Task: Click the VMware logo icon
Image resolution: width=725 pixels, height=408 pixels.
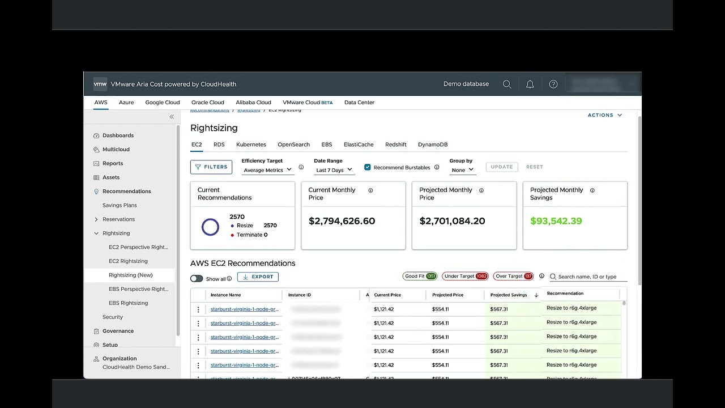Action: pyautogui.click(x=100, y=84)
